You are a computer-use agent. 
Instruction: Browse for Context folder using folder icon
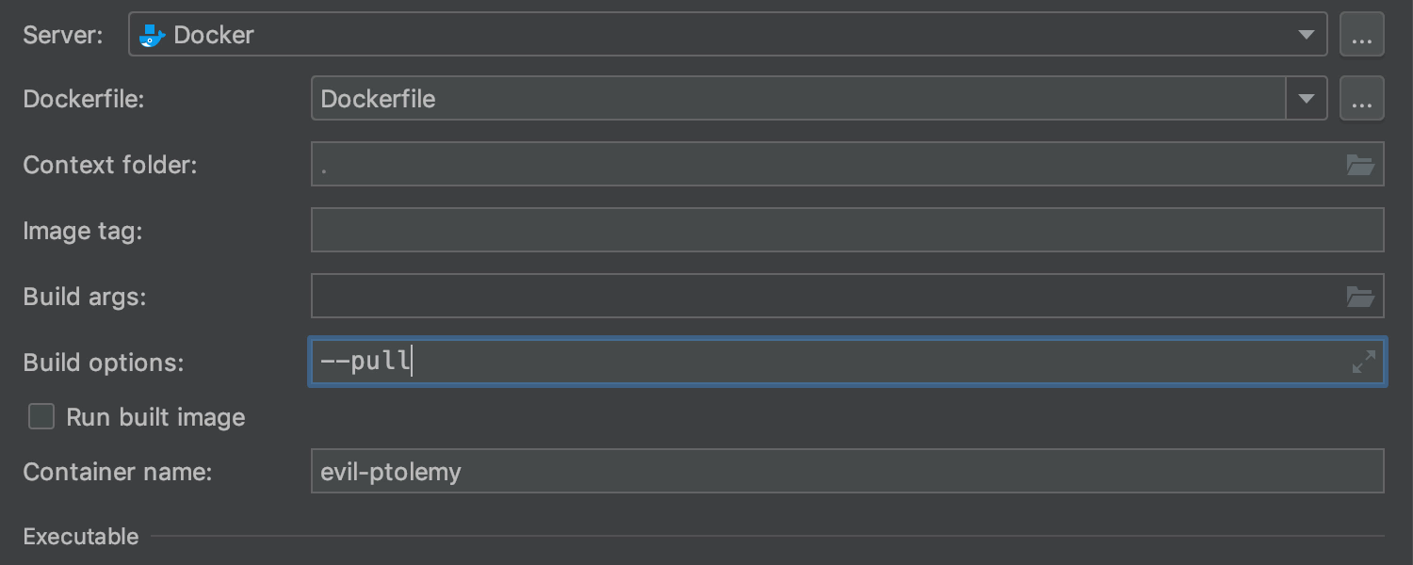[x=1360, y=166]
